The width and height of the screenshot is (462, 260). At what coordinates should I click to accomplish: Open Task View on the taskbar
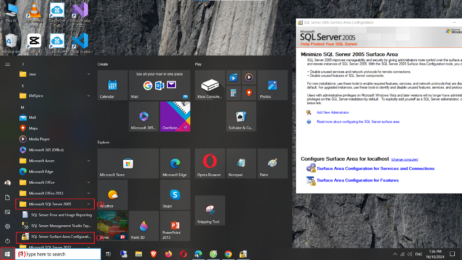click(x=108, y=254)
